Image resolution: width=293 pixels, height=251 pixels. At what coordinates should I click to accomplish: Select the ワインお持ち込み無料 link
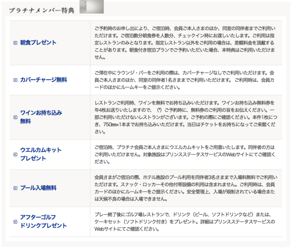coord(41,117)
